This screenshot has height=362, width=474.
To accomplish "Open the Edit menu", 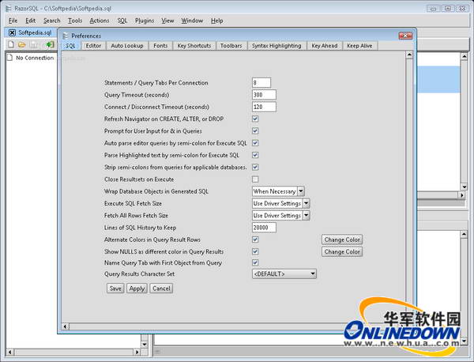I will point(31,21).
